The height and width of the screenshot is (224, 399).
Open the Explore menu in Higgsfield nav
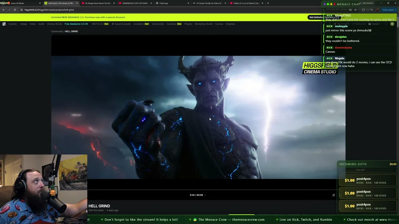click(13, 24)
